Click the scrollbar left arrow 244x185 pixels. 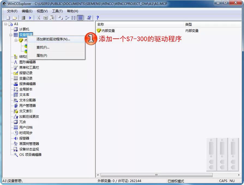(x=98, y=175)
